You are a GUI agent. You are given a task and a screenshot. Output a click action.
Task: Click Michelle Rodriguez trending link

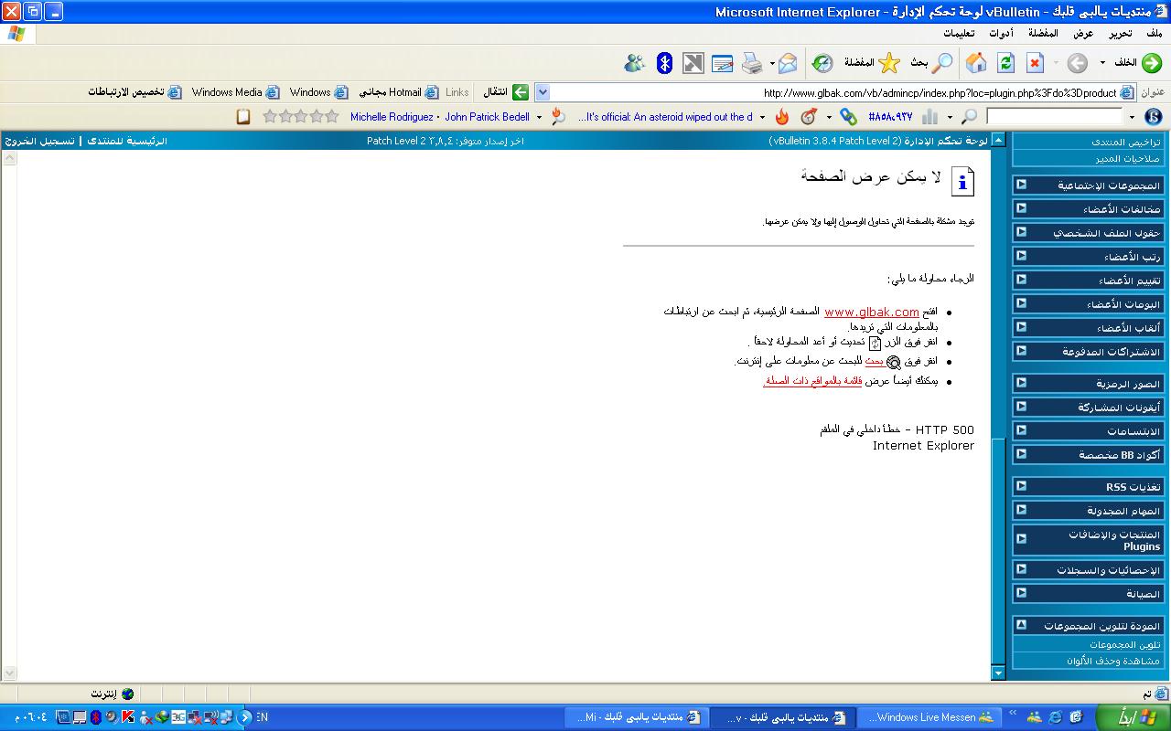click(x=392, y=117)
